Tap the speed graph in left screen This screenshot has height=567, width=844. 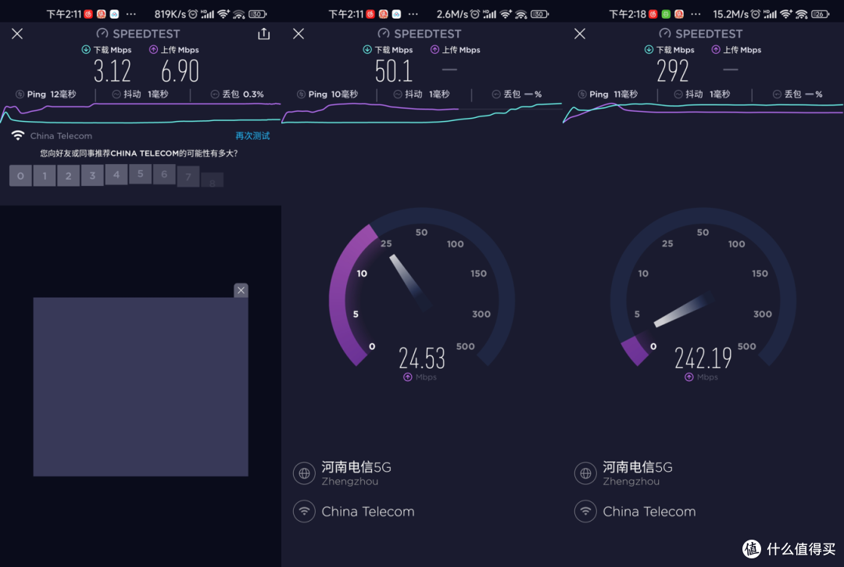(x=141, y=113)
